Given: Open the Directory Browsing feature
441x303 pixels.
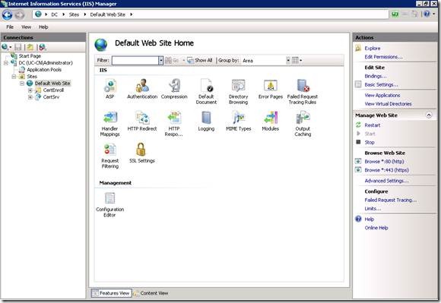Looking at the screenshot, I should 238,92.
